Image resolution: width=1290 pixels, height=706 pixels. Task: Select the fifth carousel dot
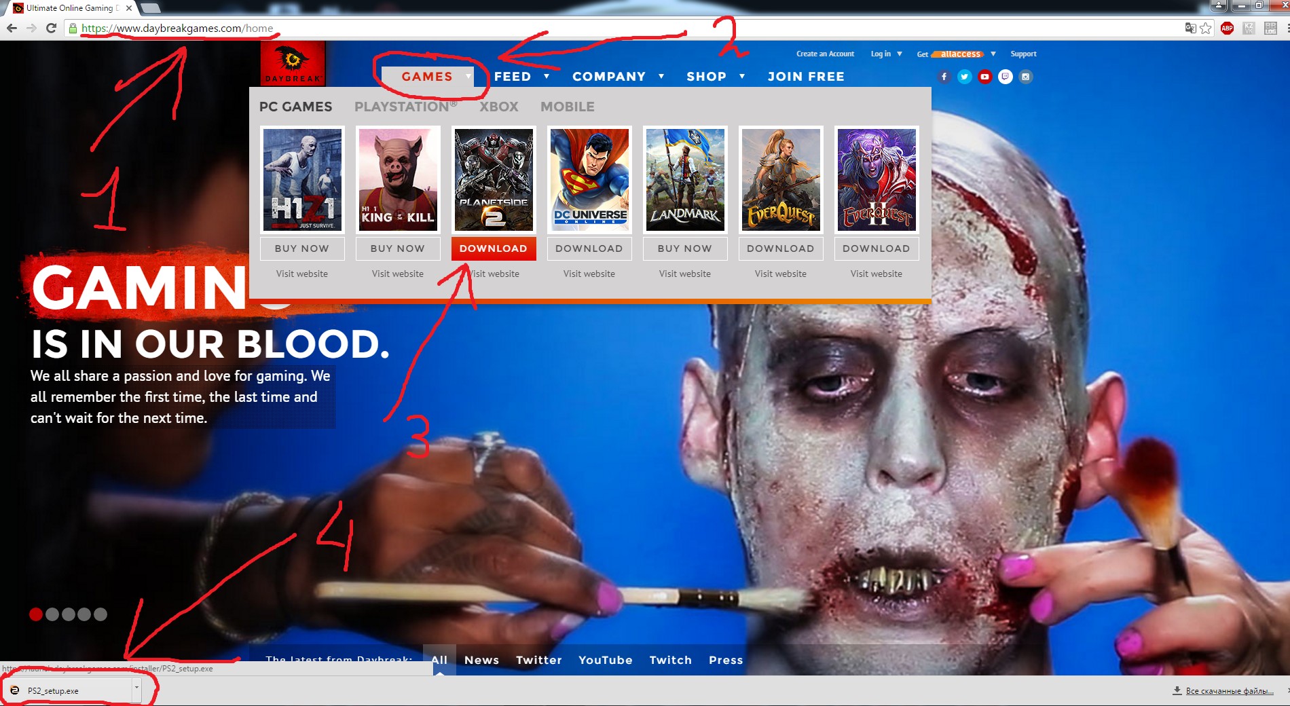point(100,614)
